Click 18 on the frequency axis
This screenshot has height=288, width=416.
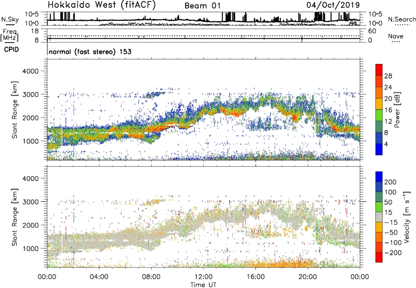(x=35, y=31)
